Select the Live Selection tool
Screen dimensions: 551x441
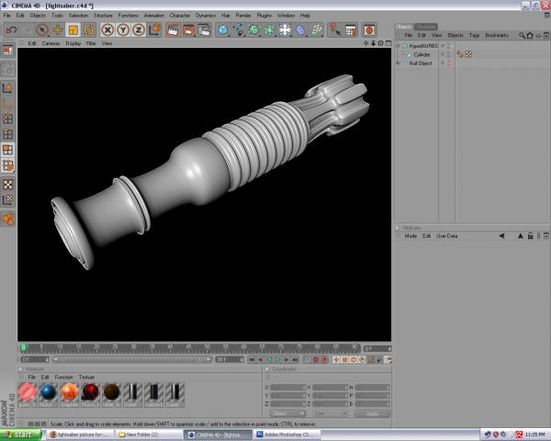(42, 30)
